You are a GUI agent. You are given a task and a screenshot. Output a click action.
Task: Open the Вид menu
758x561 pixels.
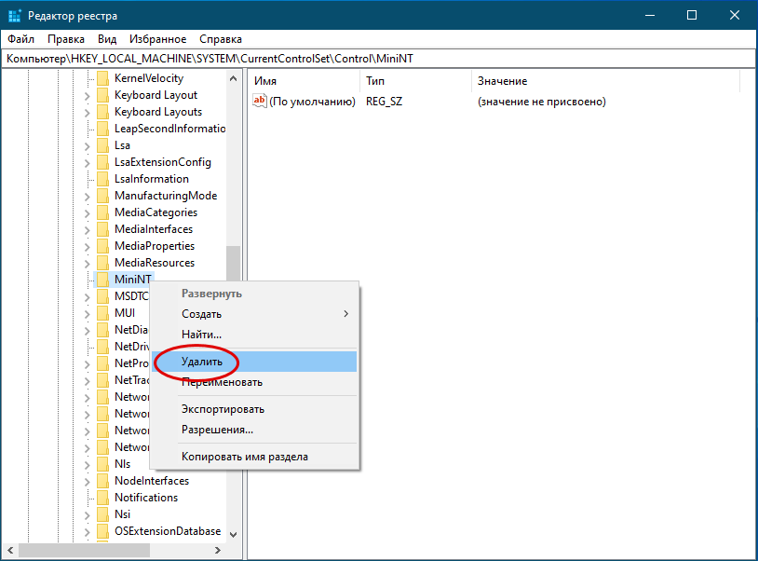click(x=107, y=39)
